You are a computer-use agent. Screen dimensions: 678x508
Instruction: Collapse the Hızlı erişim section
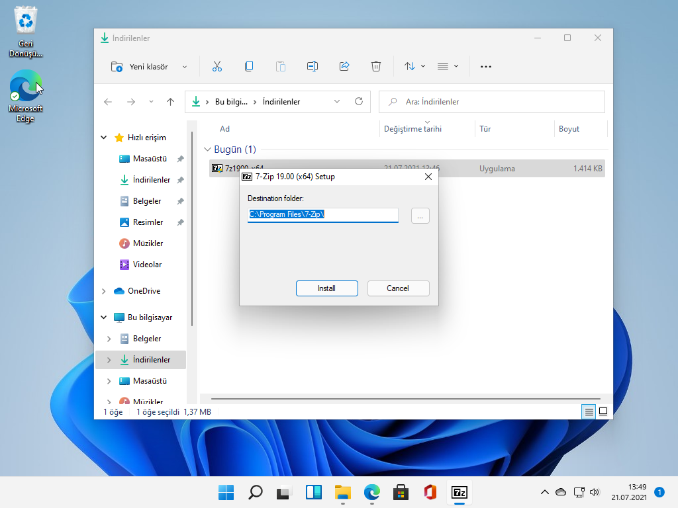(103, 137)
